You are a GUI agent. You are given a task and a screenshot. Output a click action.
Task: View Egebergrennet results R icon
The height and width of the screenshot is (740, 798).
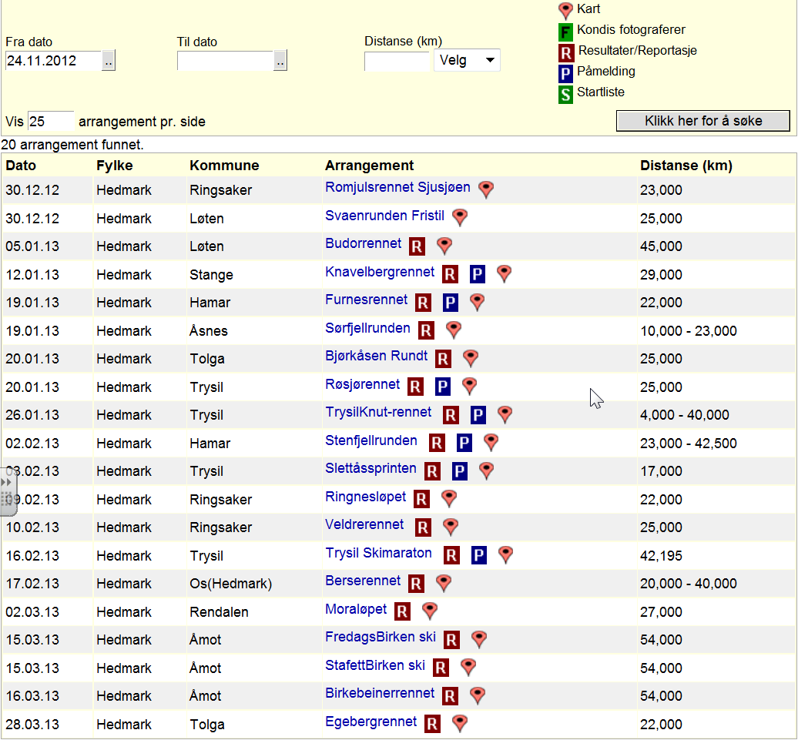(x=433, y=724)
